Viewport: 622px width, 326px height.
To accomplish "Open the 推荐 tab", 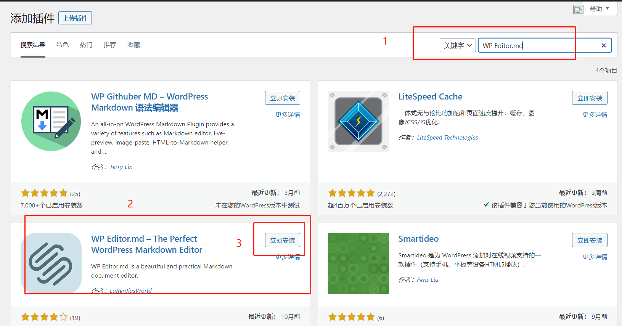I will (110, 45).
